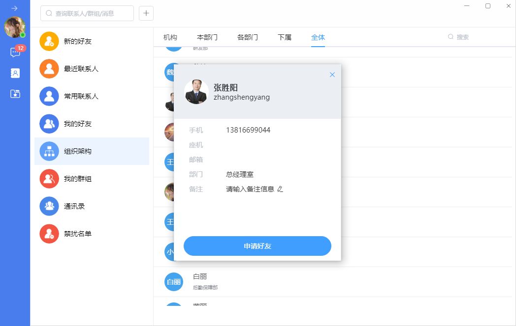Open 我的群组 groups

click(78, 179)
